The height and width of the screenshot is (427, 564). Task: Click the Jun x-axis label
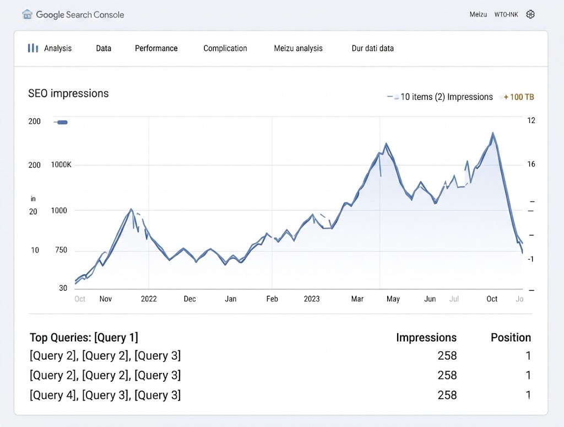tap(430, 298)
